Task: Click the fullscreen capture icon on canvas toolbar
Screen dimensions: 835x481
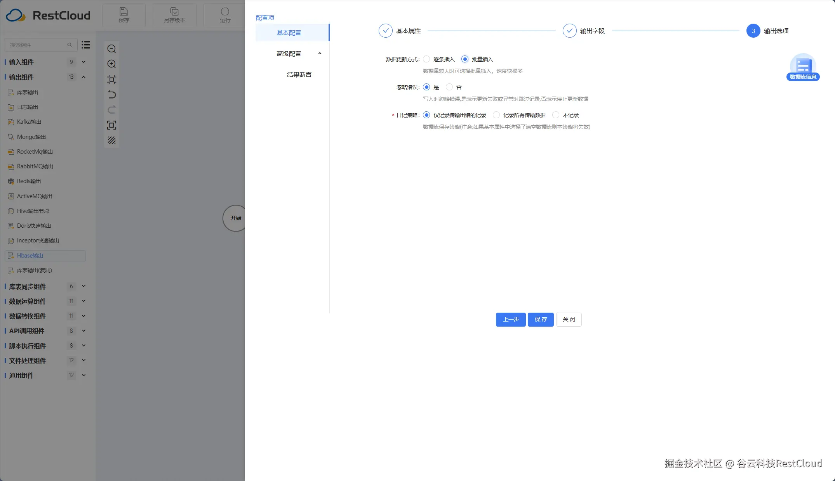Action: click(x=111, y=125)
